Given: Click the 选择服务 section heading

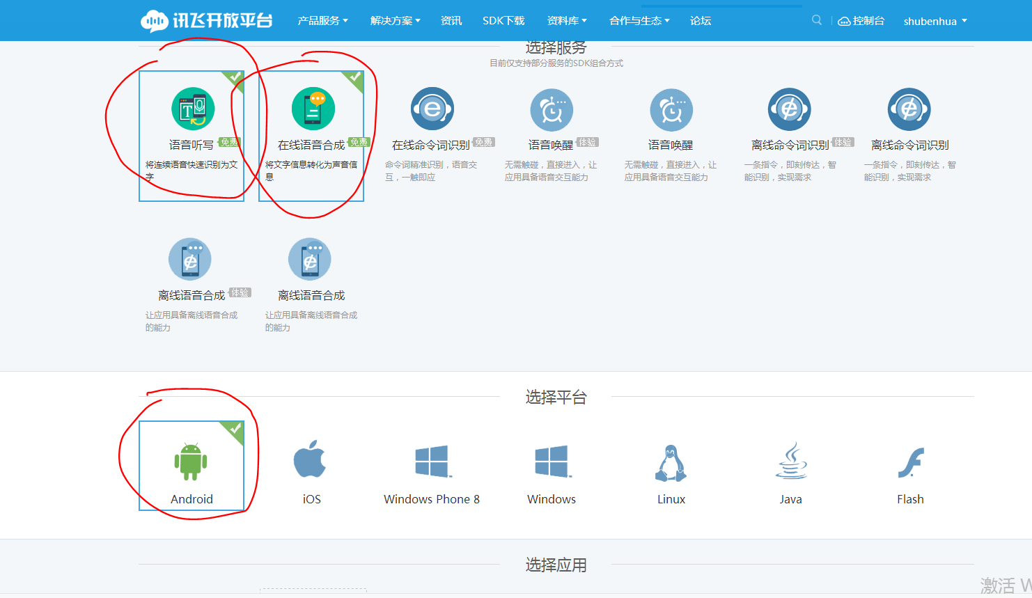Looking at the screenshot, I should pos(556,47).
